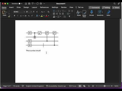Launch the Editor tool

(x=109, y=13)
